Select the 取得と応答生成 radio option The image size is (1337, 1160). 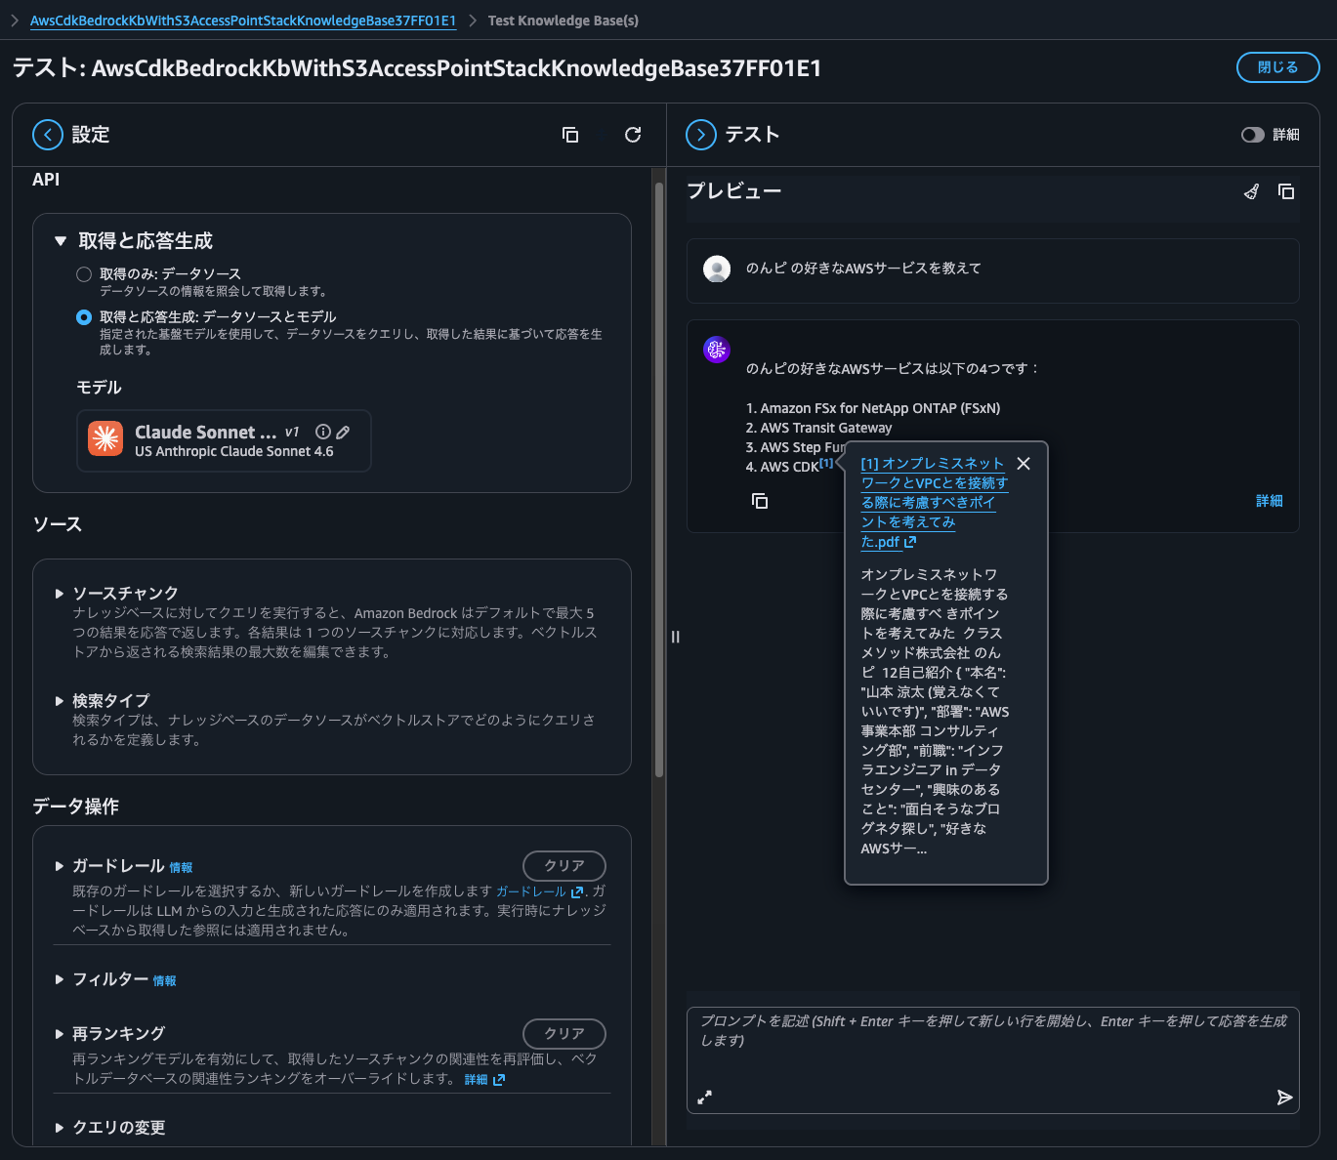click(x=83, y=316)
